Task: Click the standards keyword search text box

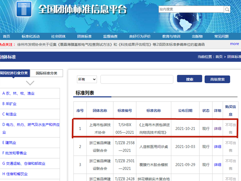Action: click(137, 79)
